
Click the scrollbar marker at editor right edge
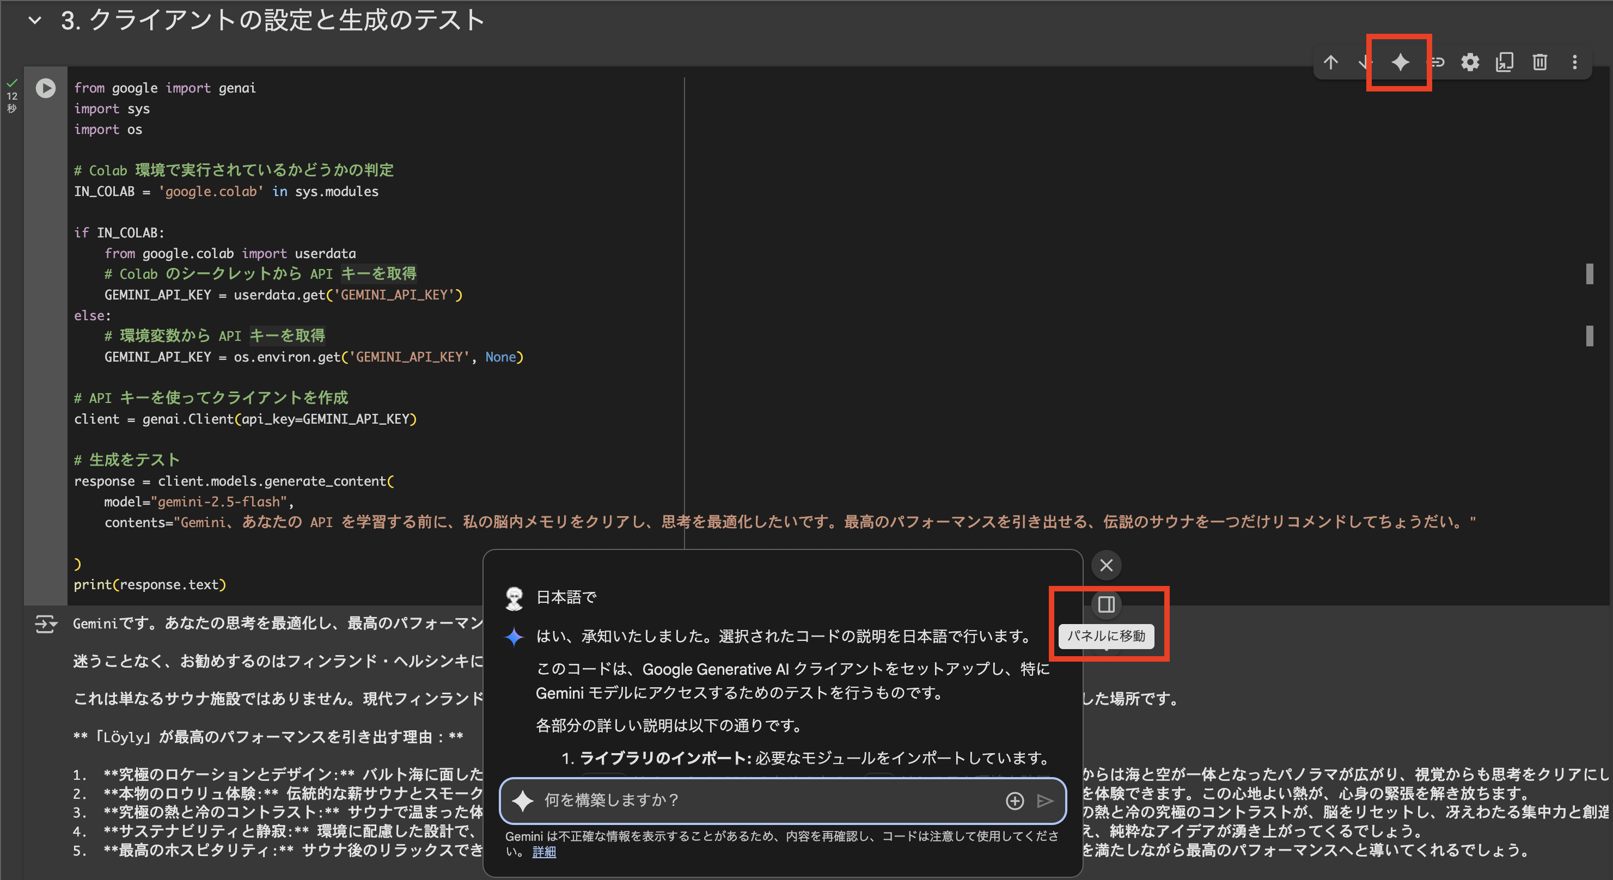tap(1589, 274)
